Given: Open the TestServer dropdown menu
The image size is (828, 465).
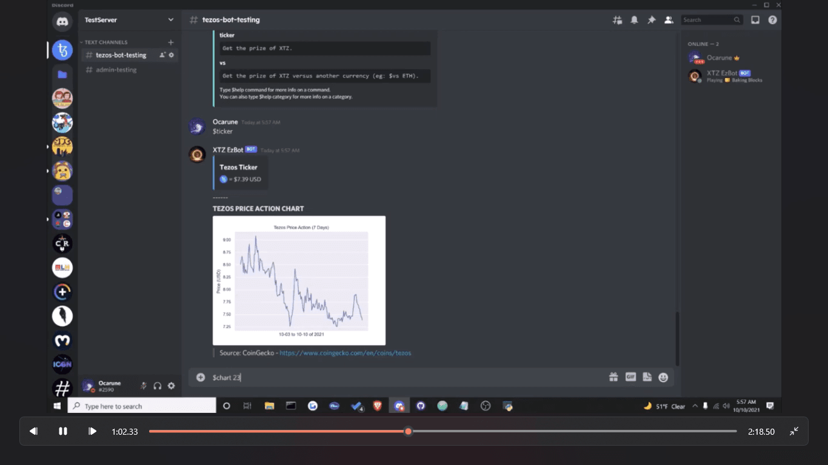Looking at the screenshot, I should click(129, 20).
